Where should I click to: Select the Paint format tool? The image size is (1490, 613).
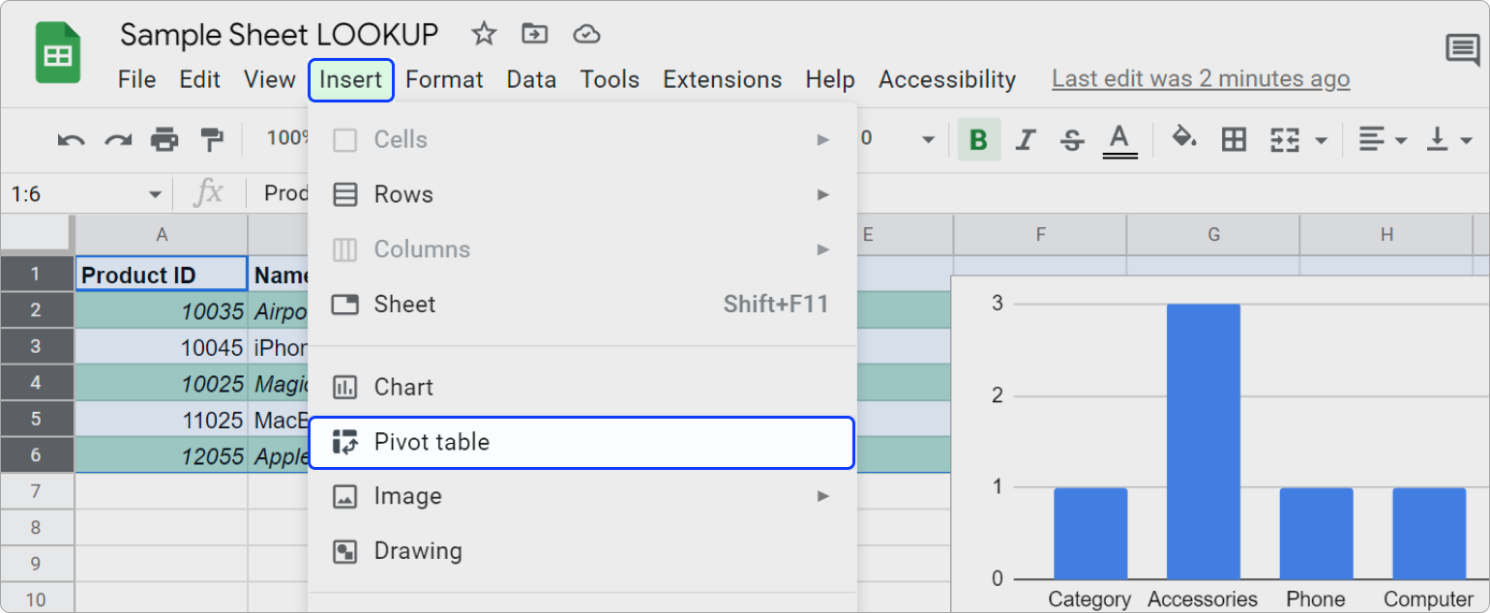click(x=212, y=140)
